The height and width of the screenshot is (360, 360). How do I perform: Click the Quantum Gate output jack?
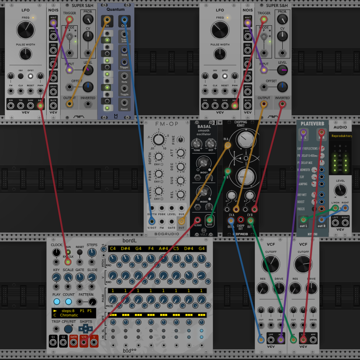[124, 50]
